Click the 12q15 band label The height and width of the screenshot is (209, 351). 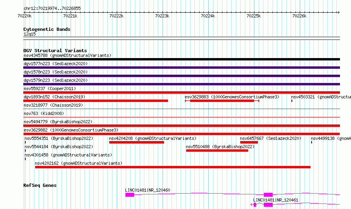click(30, 34)
